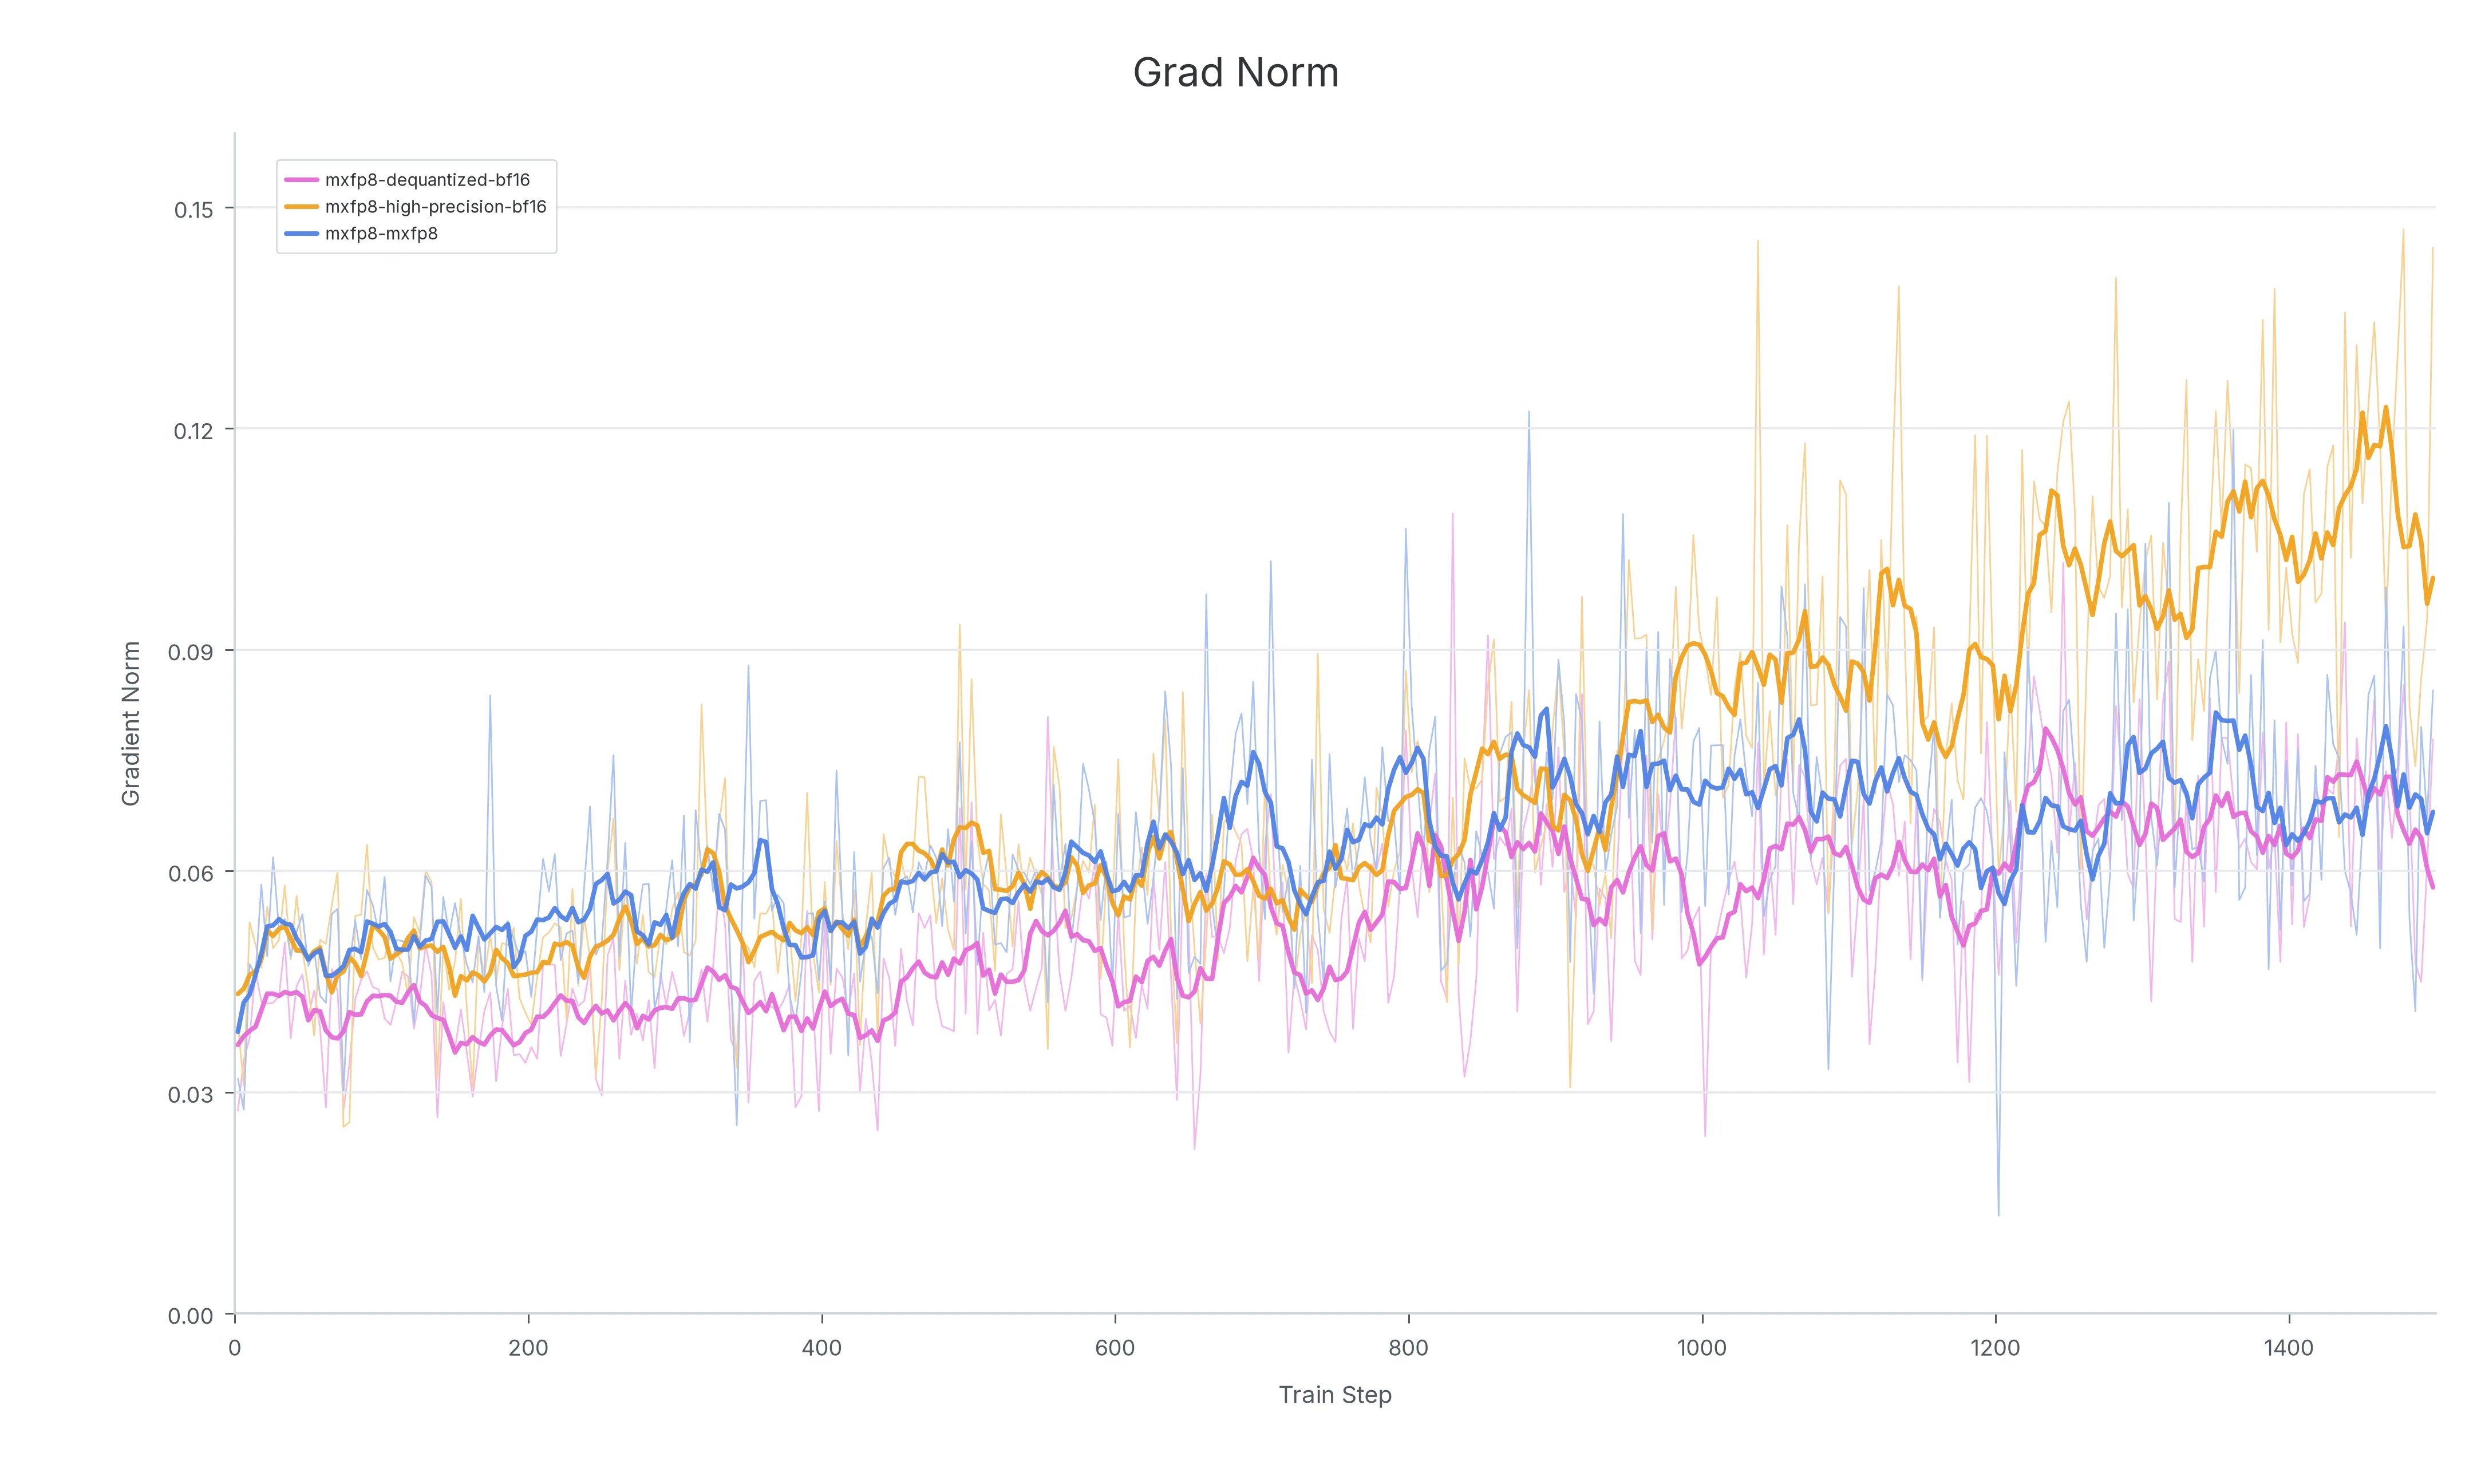Click the 400 x-axis tick label
Screen dimensions: 2473x1484
821,1348
